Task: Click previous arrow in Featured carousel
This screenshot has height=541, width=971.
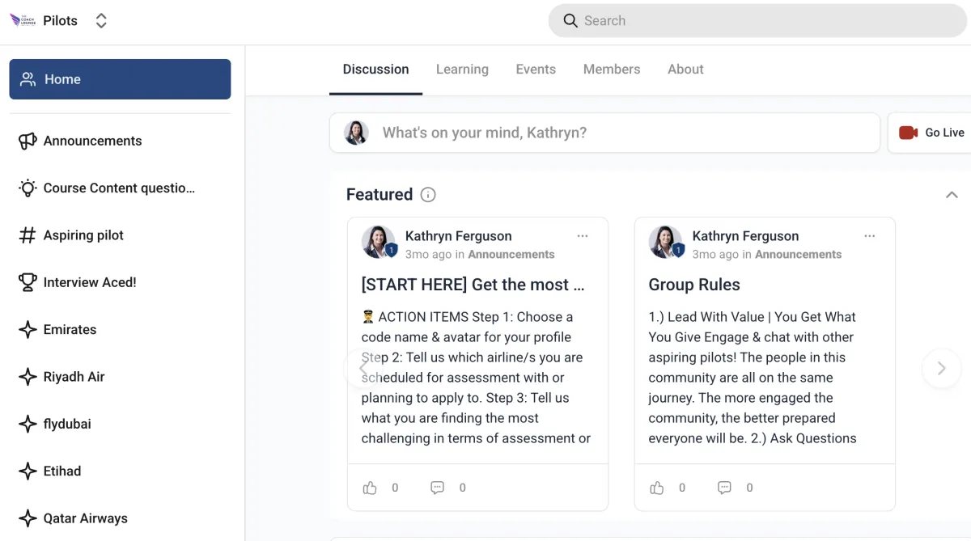Action: (362, 369)
